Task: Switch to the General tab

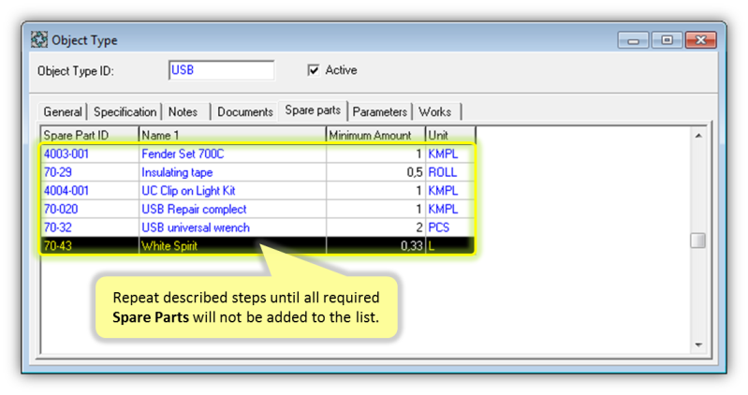Action: (63, 111)
